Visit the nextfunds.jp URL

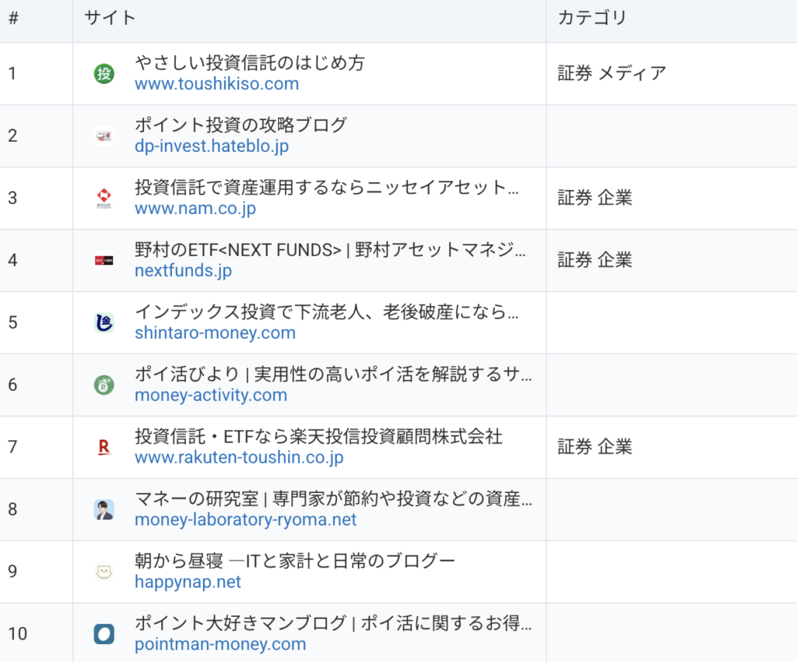click(183, 271)
